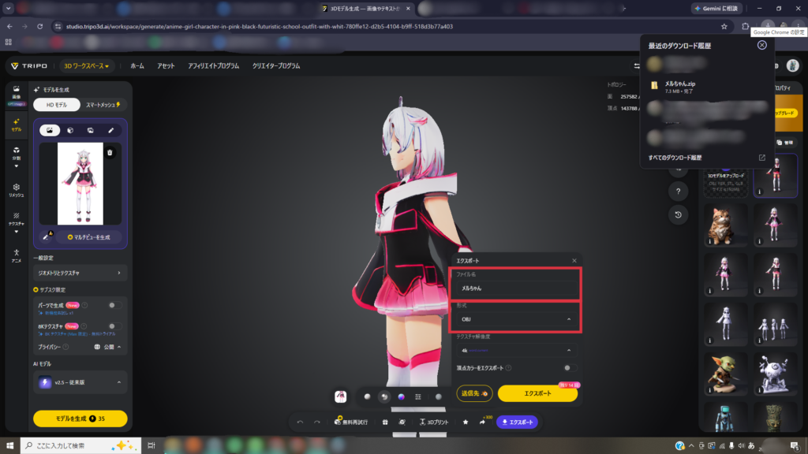
Task: Click the モデルを生成 35 credits button
Action: coord(80,419)
